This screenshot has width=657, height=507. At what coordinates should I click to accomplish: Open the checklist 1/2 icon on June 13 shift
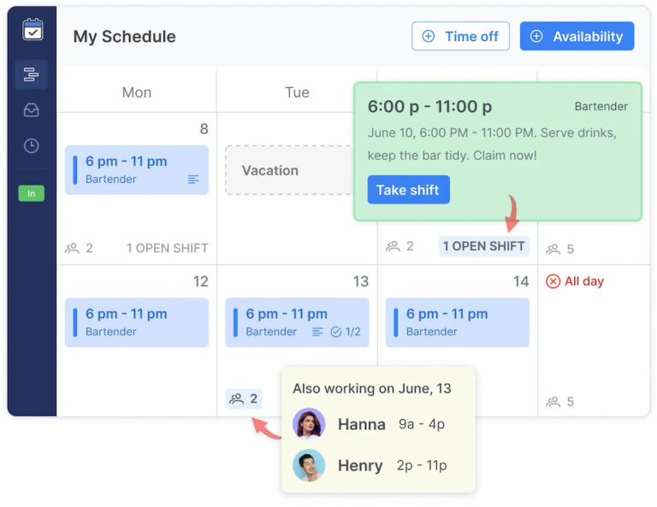(x=346, y=332)
